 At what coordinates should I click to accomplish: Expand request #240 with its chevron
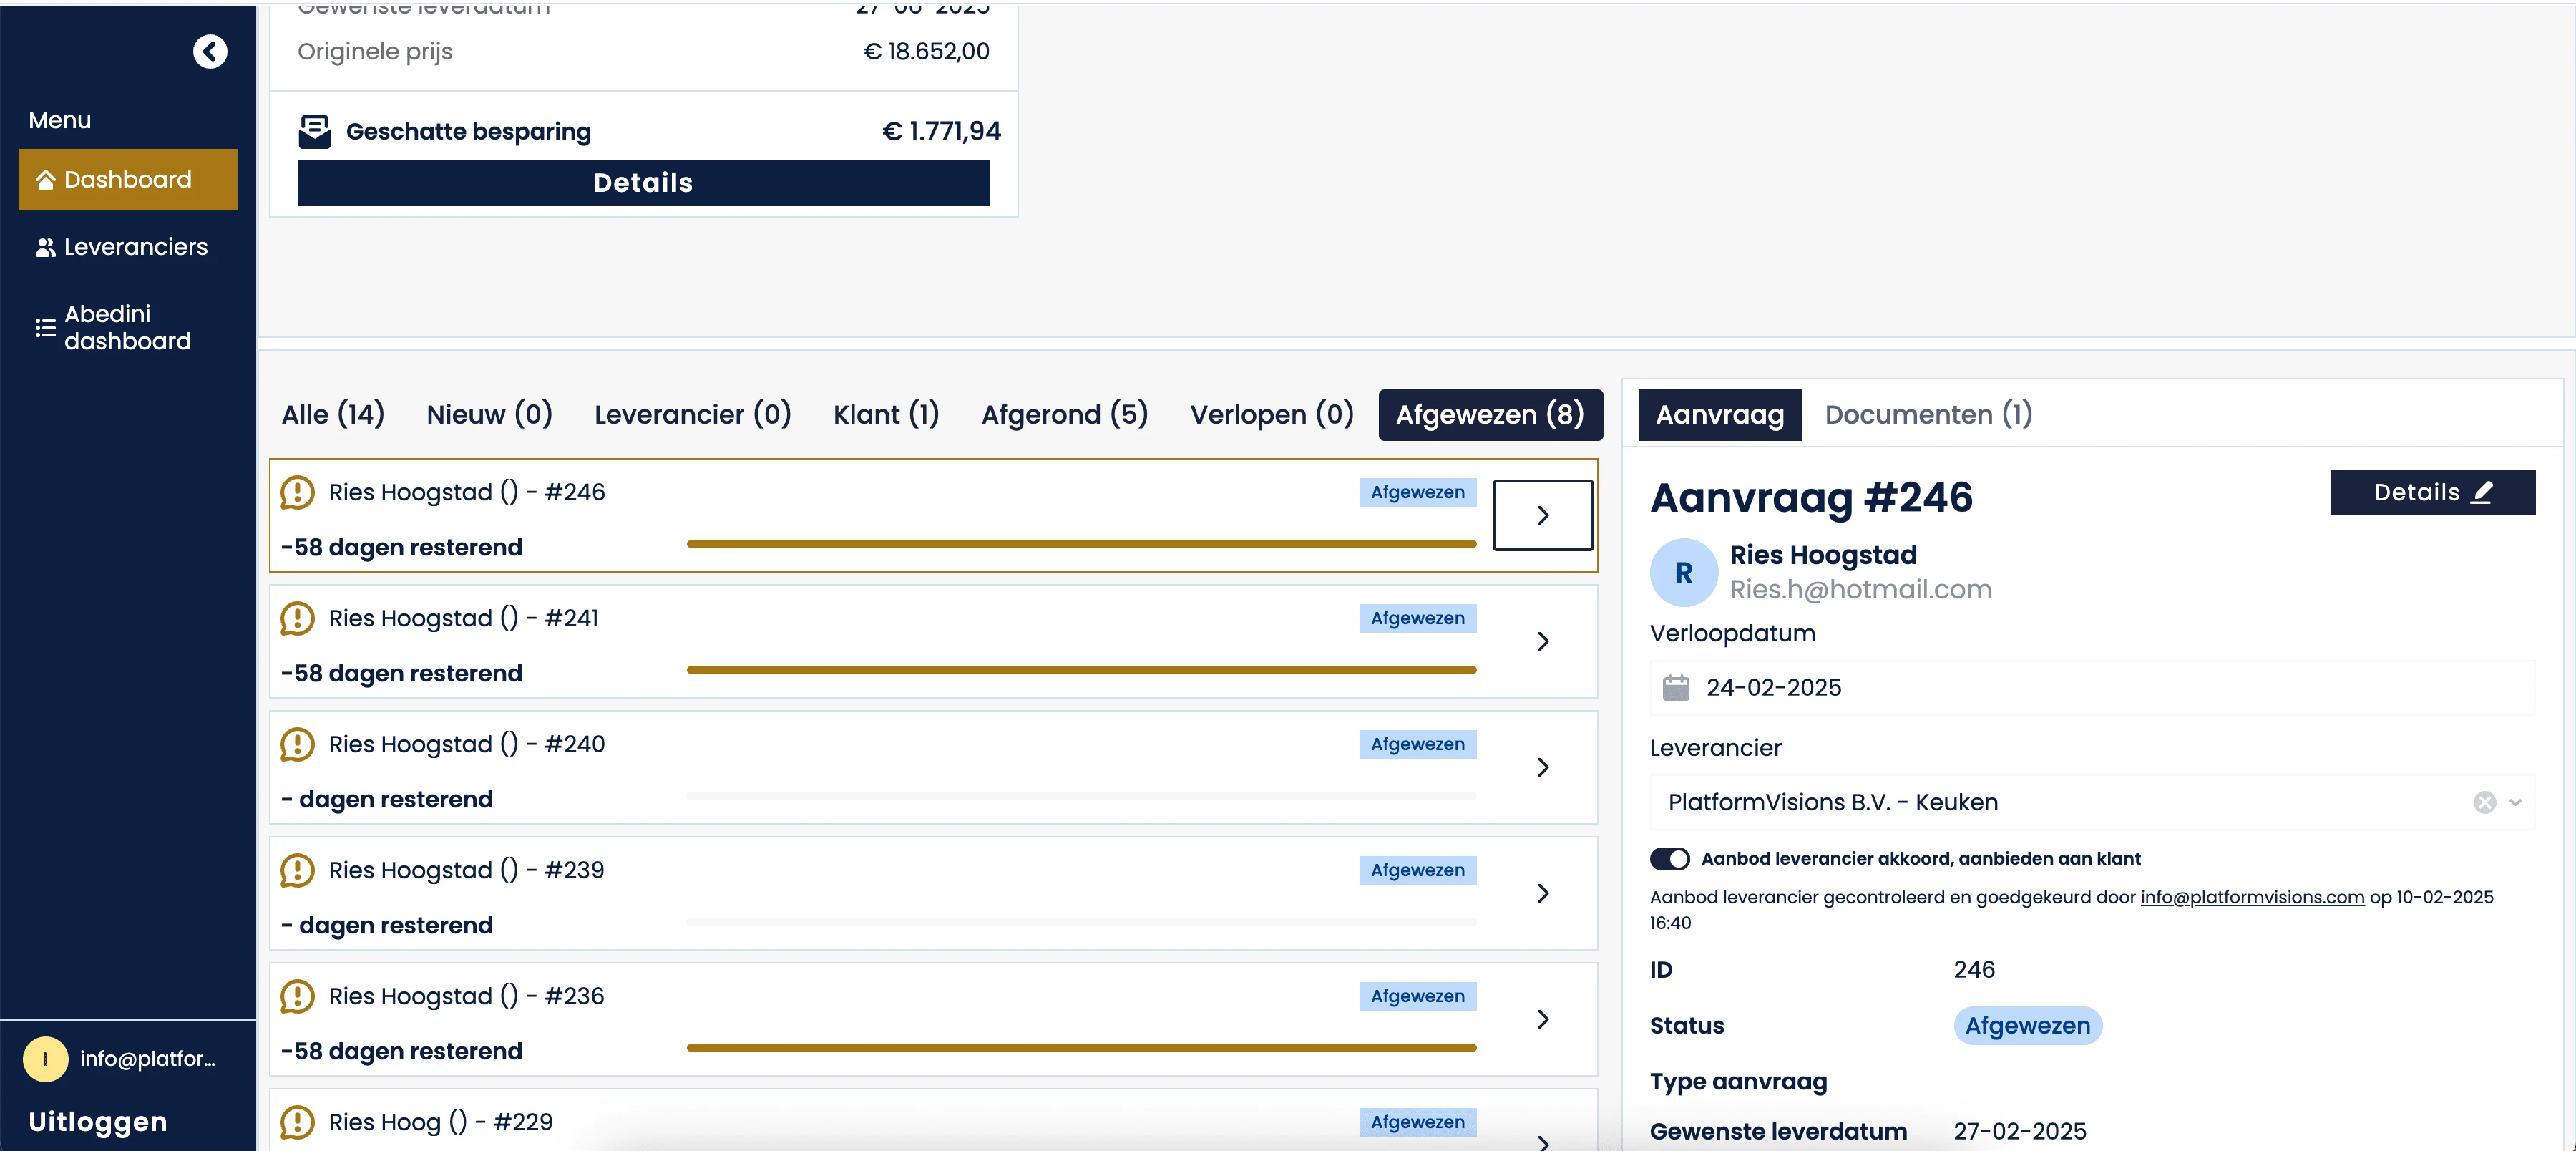pos(1542,767)
